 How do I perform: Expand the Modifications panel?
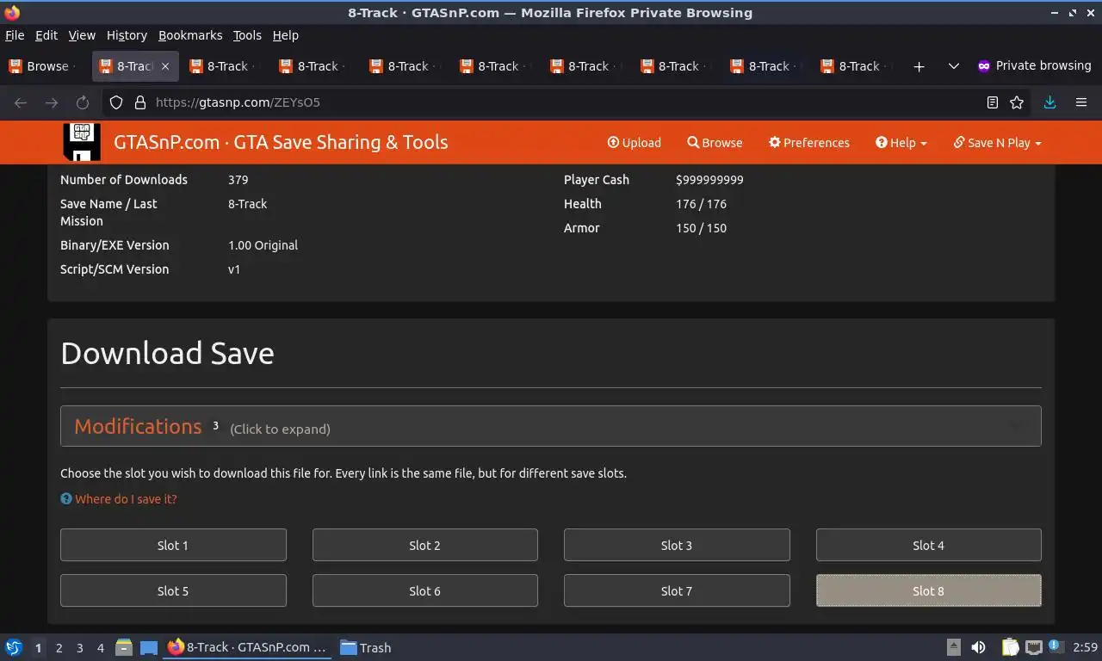[x=551, y=426]
